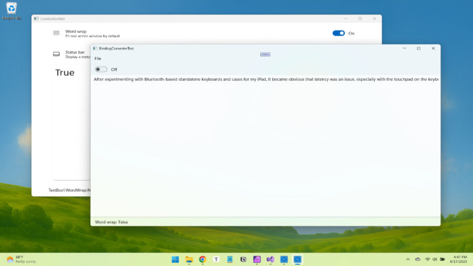Click the volume speaker tray icon
This screenshot has width=473, height=266.
(x=435, y=259)
